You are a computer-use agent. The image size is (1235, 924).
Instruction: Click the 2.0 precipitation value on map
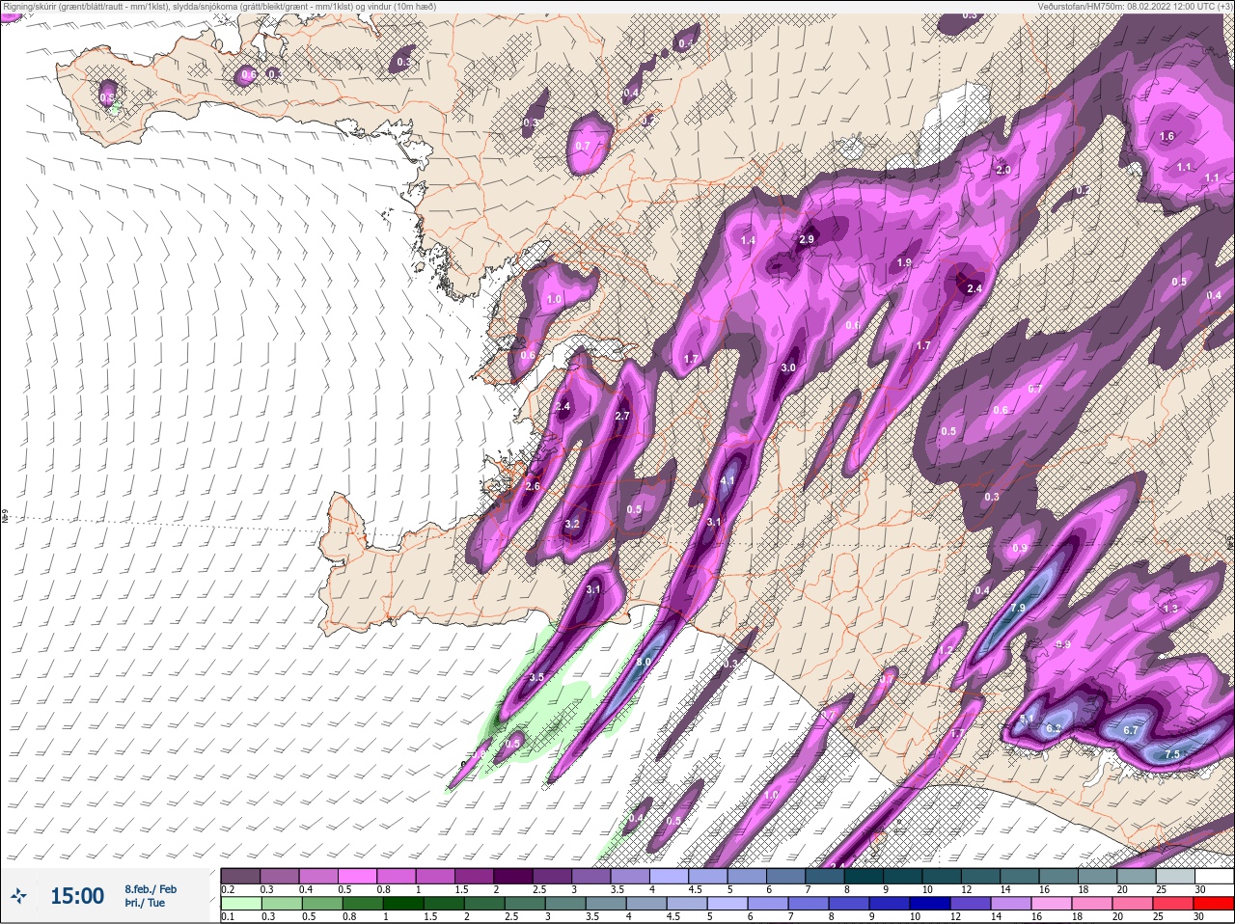pyautogui.click(x=1003, y=170)
